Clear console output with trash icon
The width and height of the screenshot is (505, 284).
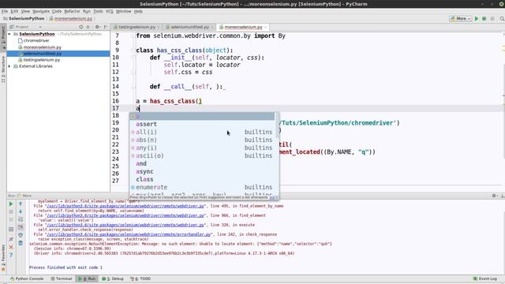point(21,243)
